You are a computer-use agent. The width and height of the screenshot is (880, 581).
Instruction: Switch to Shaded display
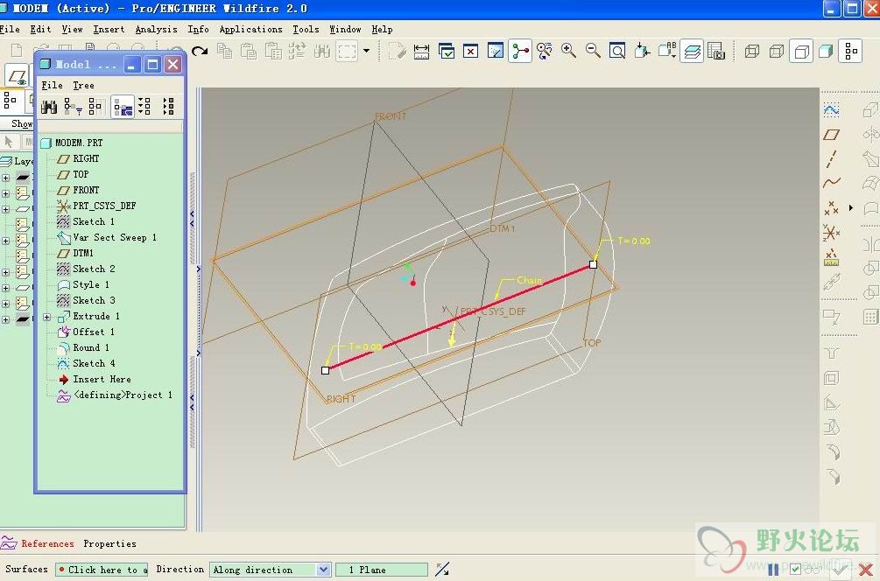(826, 52)
